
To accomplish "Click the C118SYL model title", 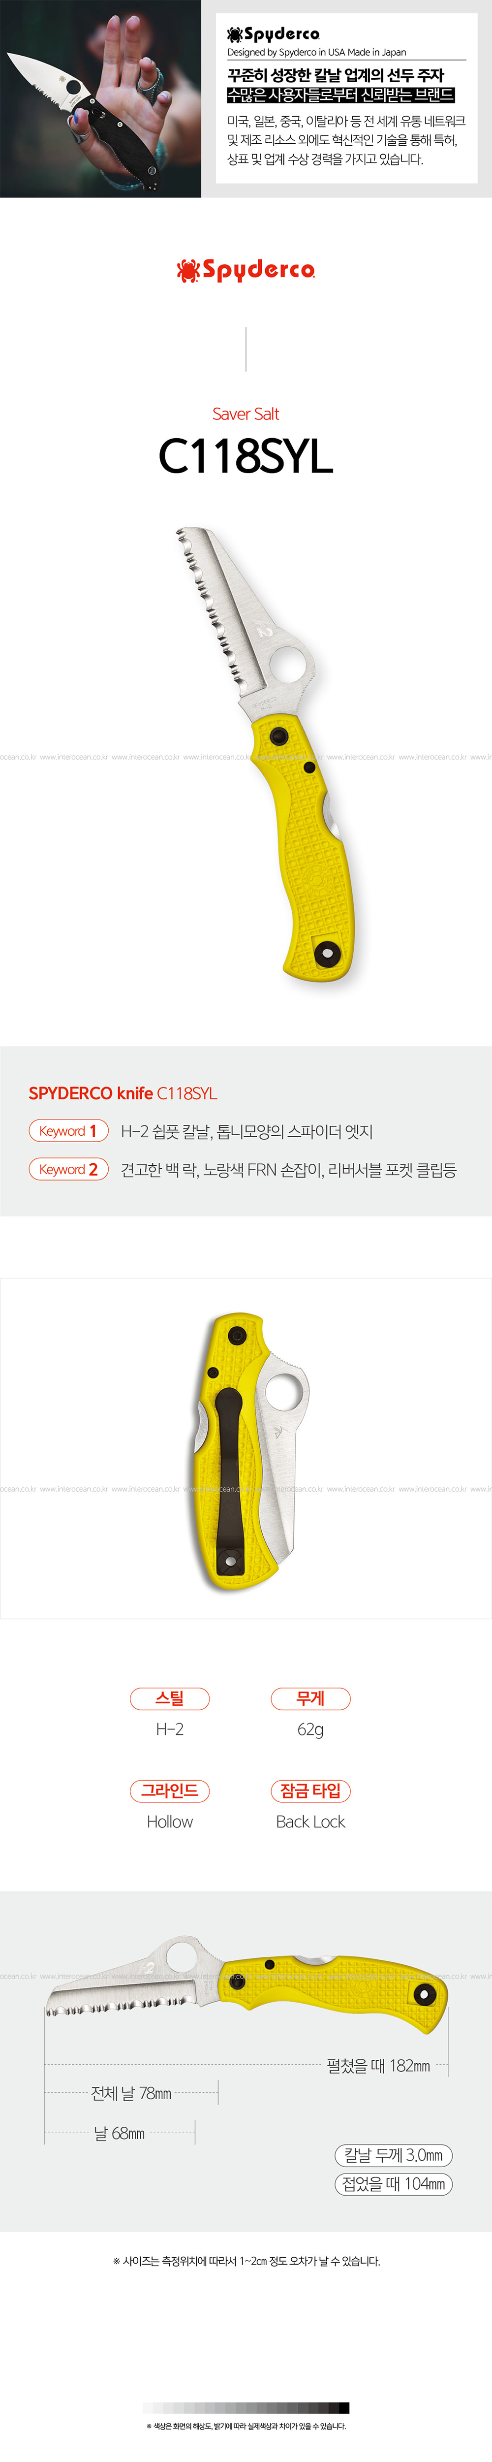I will click(x=246, y=457).
